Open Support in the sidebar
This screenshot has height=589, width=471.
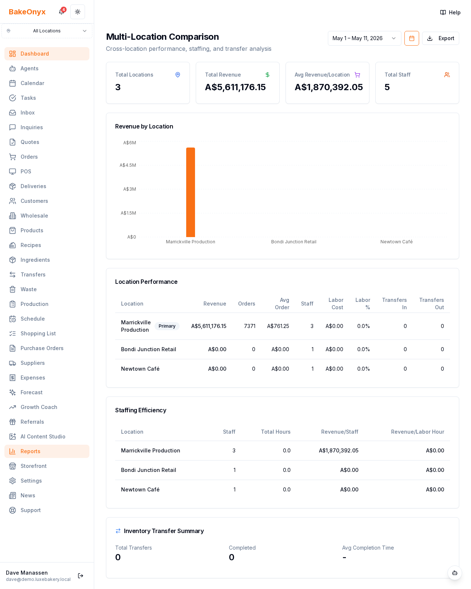47,510
